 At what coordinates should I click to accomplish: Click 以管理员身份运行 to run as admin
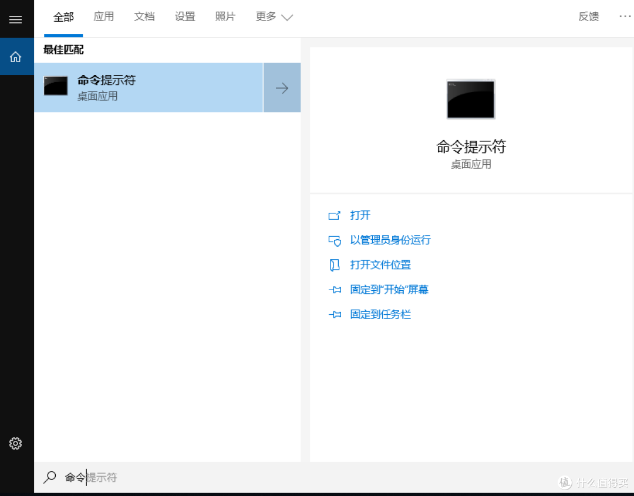point(390,240)
